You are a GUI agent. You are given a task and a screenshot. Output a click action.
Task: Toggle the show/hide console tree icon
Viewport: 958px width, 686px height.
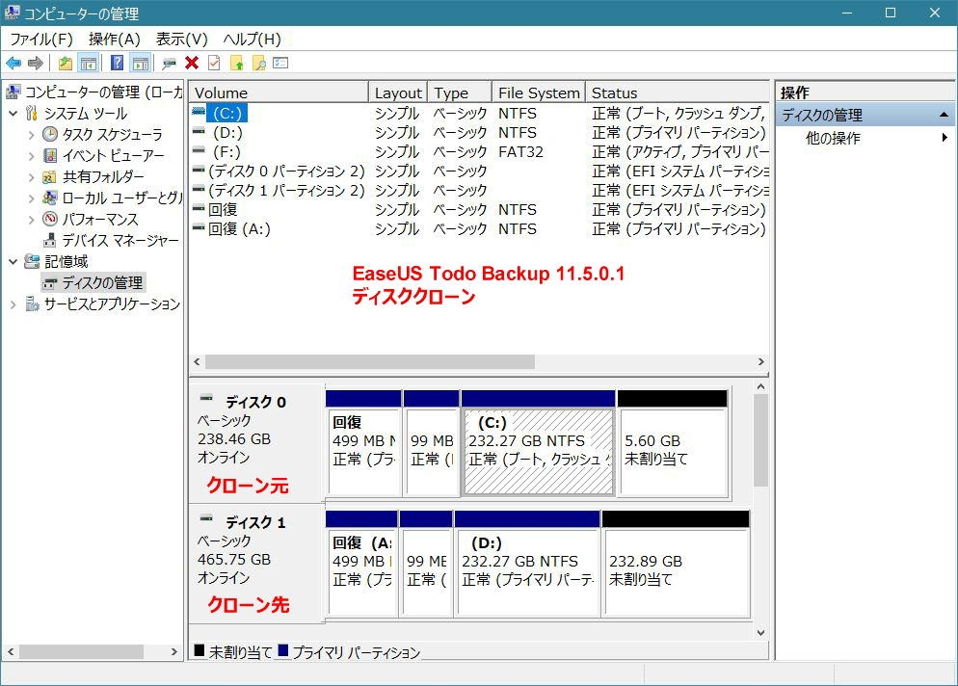88,64
